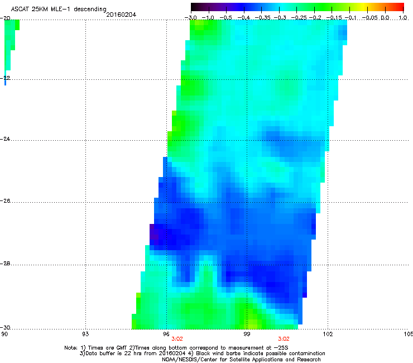Viewport: 413px width, 363px height.
Task: Click the -3.0 colorbar label
Action: point(191,18)
